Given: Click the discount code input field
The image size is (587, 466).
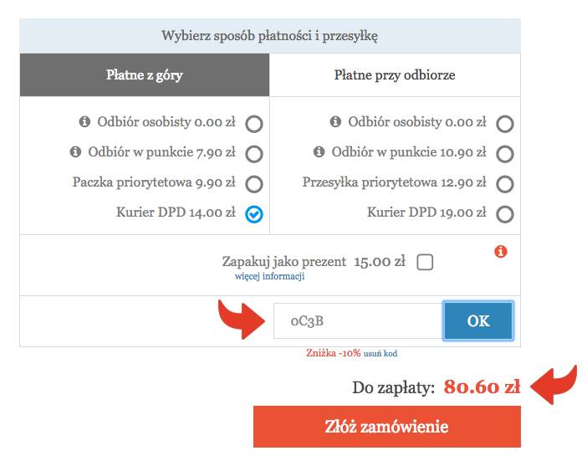Looking at the screenshot, I should (x=358, y=320).
